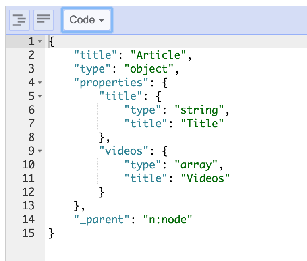The image size is (307, 261).
Task: Collapse the root object at line 1
Action: pos(39,41)
